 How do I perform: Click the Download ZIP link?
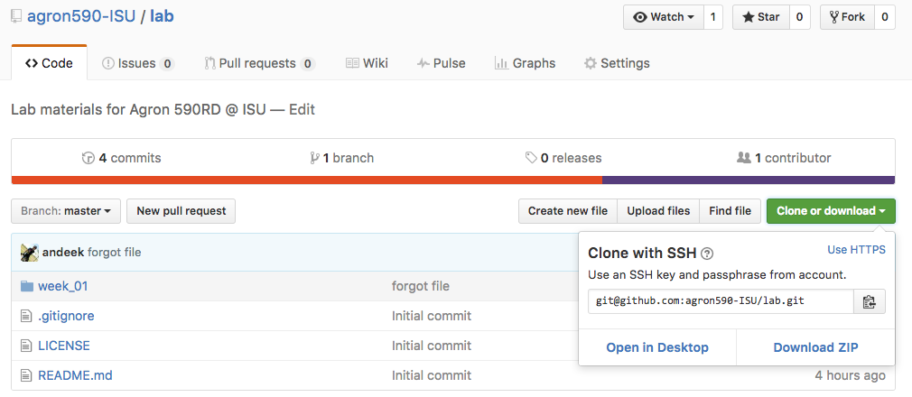(815, 347)
